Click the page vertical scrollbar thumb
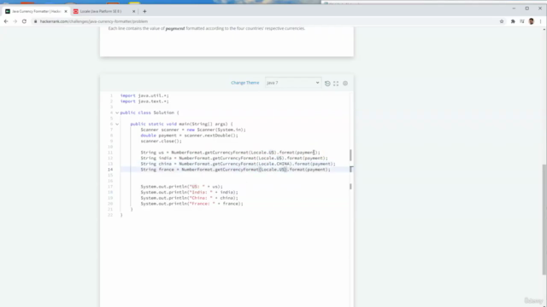The image size is (547, 307). coord(544,219)
